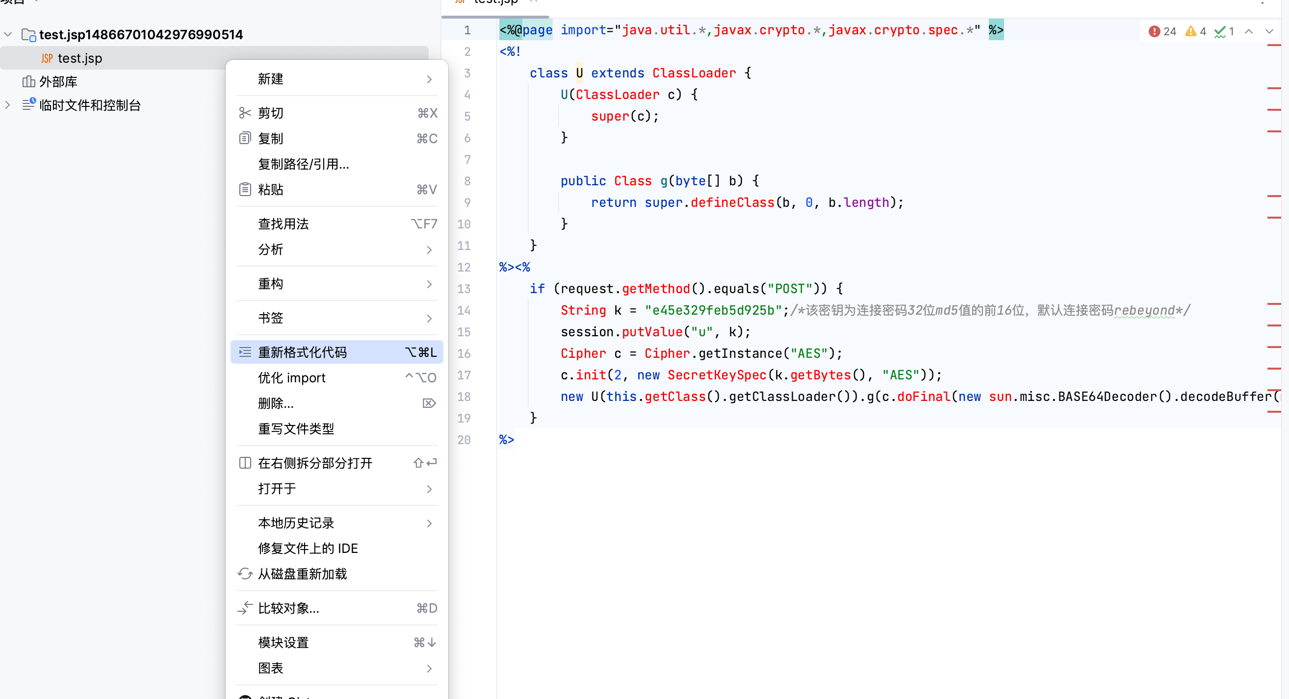Click the scratches icon beside 临时文件和控制台
Viewport: 1289px width, 699px height.
click(x=29, y=104)
